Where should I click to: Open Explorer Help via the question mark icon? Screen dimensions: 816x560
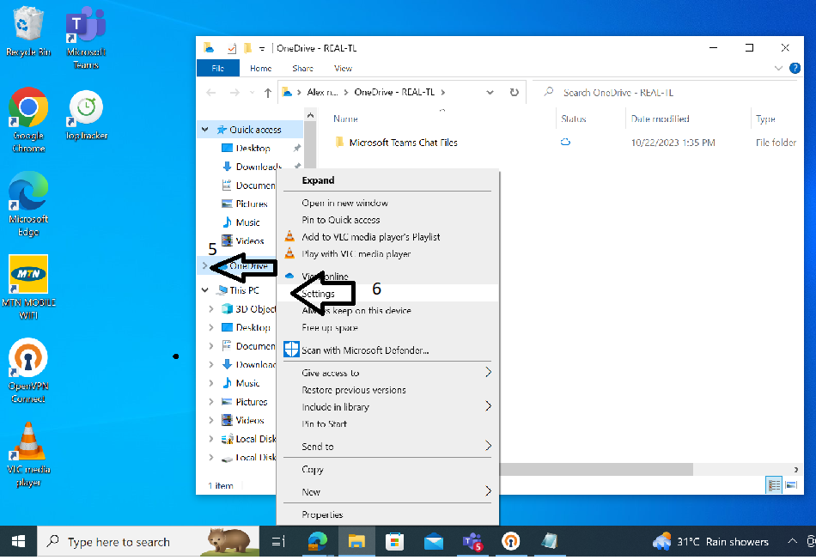pyautogui.click(x=795, y=68)
